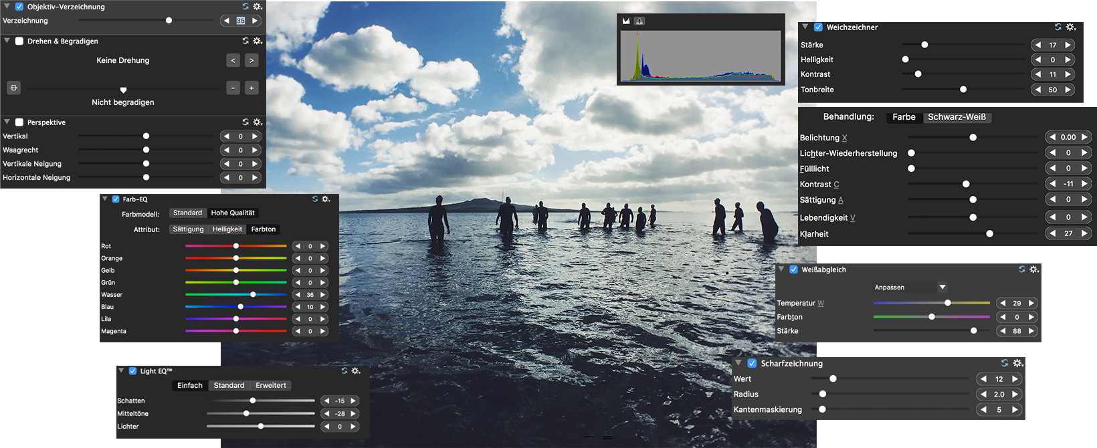Reset the Weißabgleich panel
Image resolution: width=1097 pixels, height=448 pixels.
tap(1021, 269)
